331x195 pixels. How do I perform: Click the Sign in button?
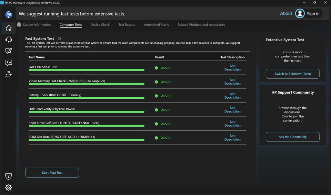point(313,14)
